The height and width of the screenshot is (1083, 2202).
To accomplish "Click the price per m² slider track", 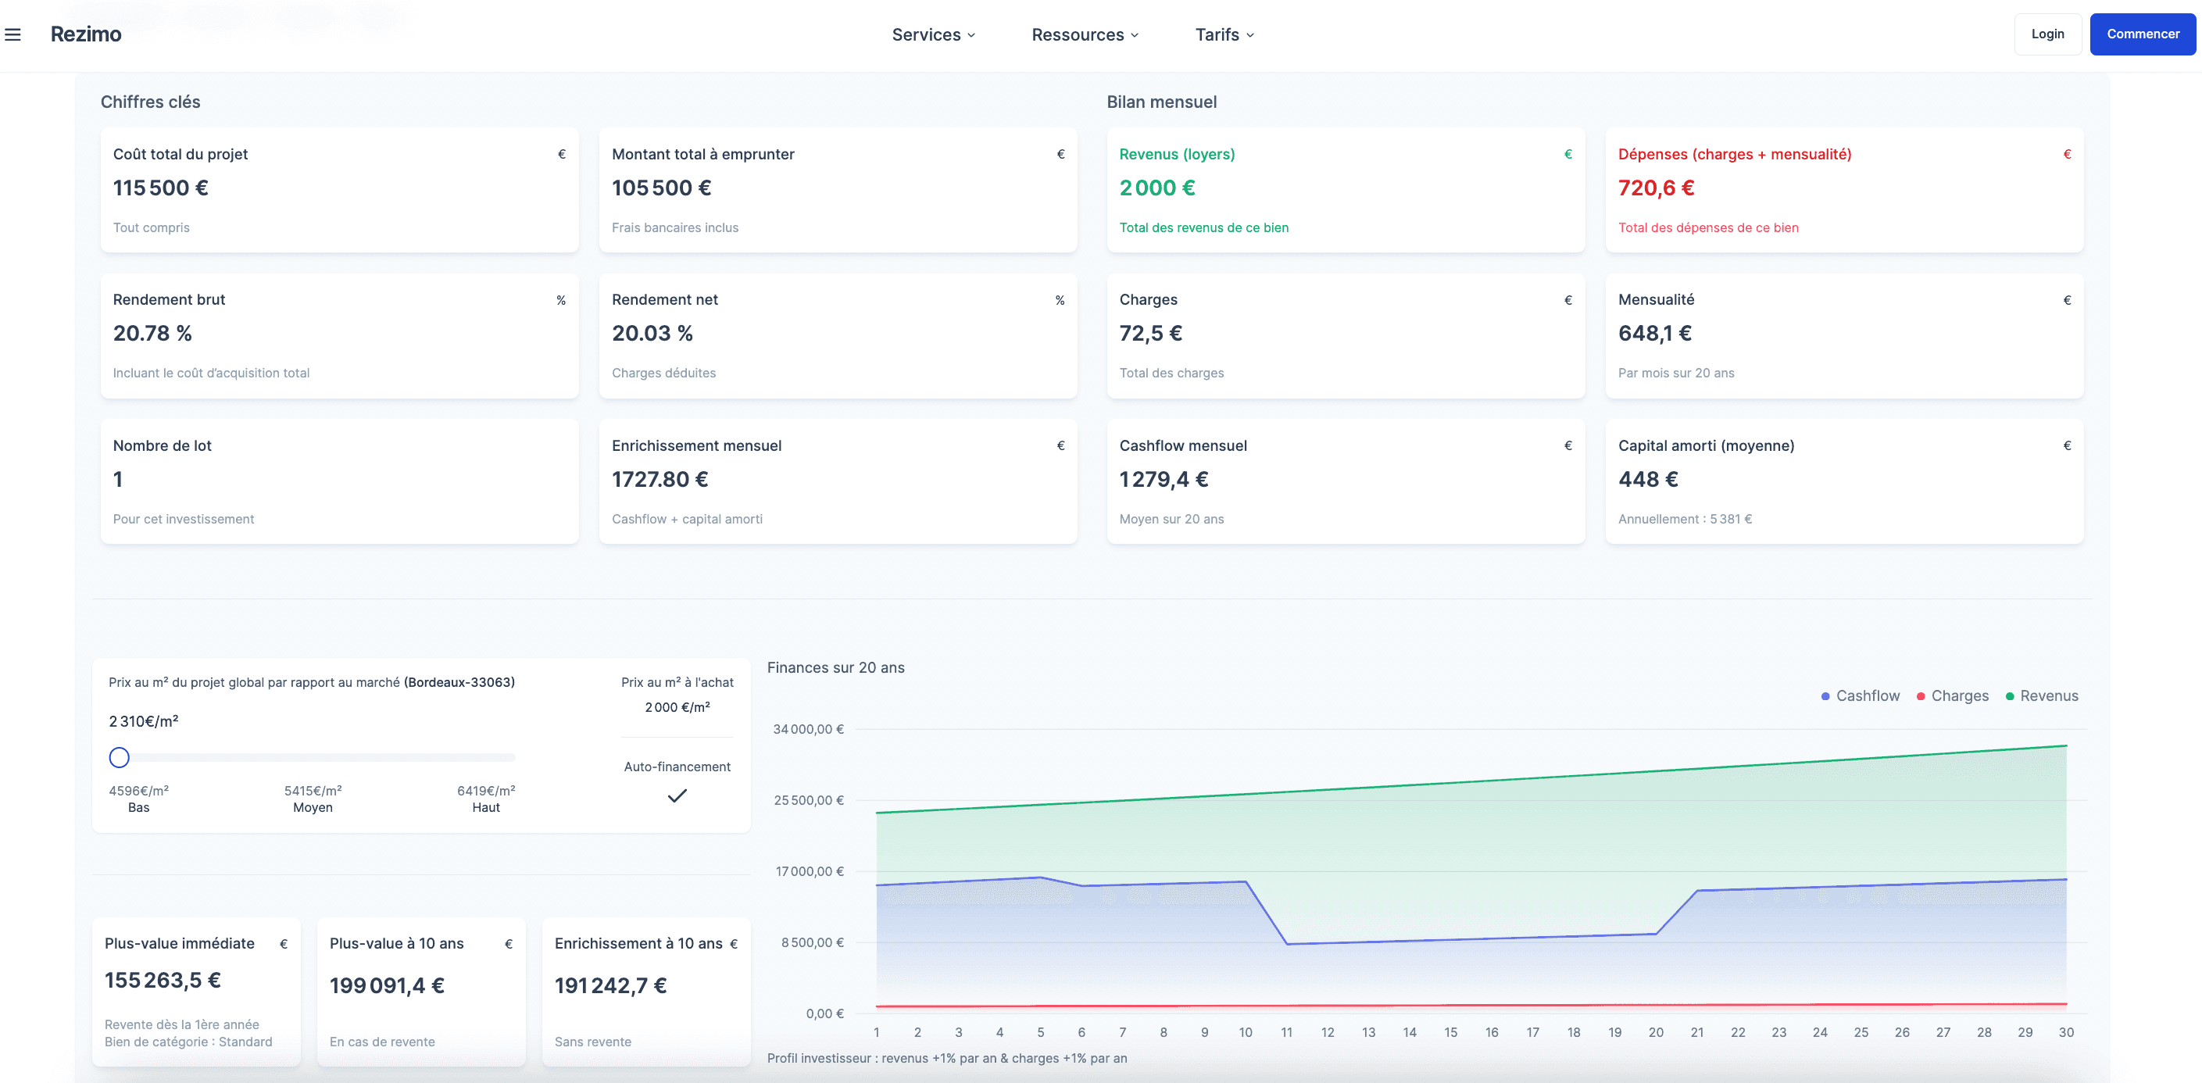I will pyautogui.click(x=313, y=757).
